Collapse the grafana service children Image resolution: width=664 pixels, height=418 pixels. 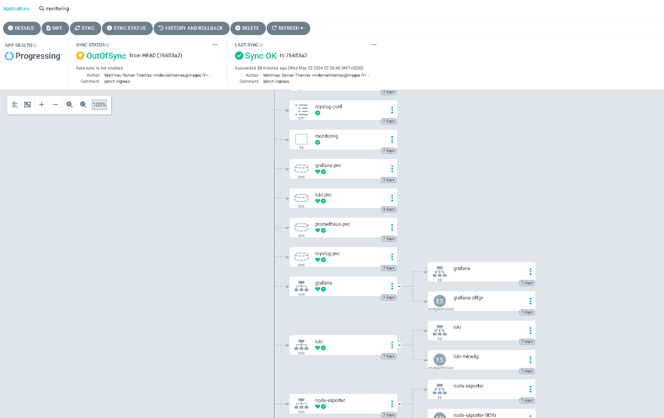point(399,286)
